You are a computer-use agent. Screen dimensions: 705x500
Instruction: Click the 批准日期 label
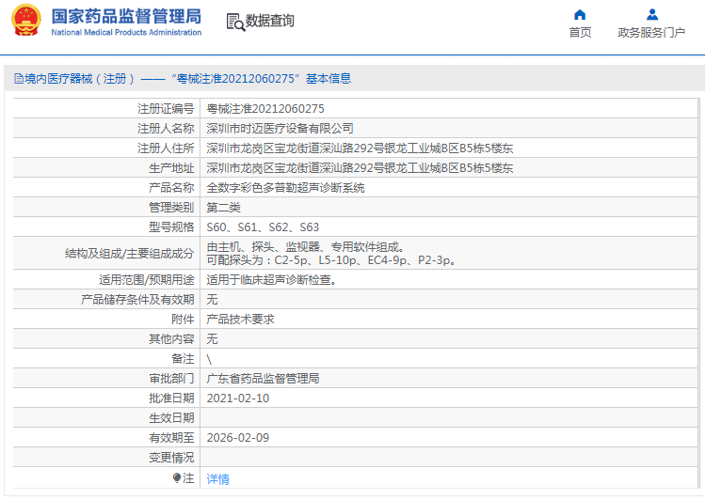click(x=171, y=398)
